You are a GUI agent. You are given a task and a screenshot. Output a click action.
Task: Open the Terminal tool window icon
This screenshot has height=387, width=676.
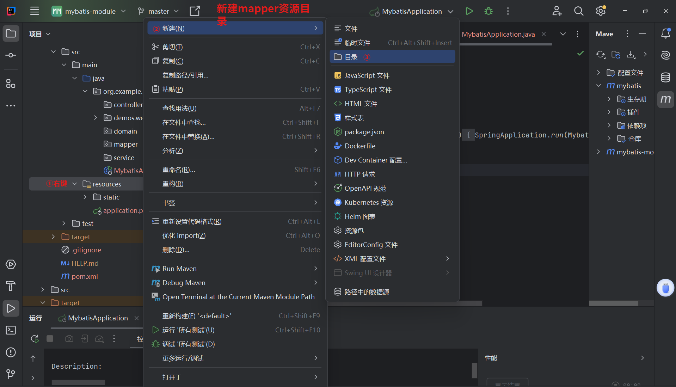pos(11,330)
